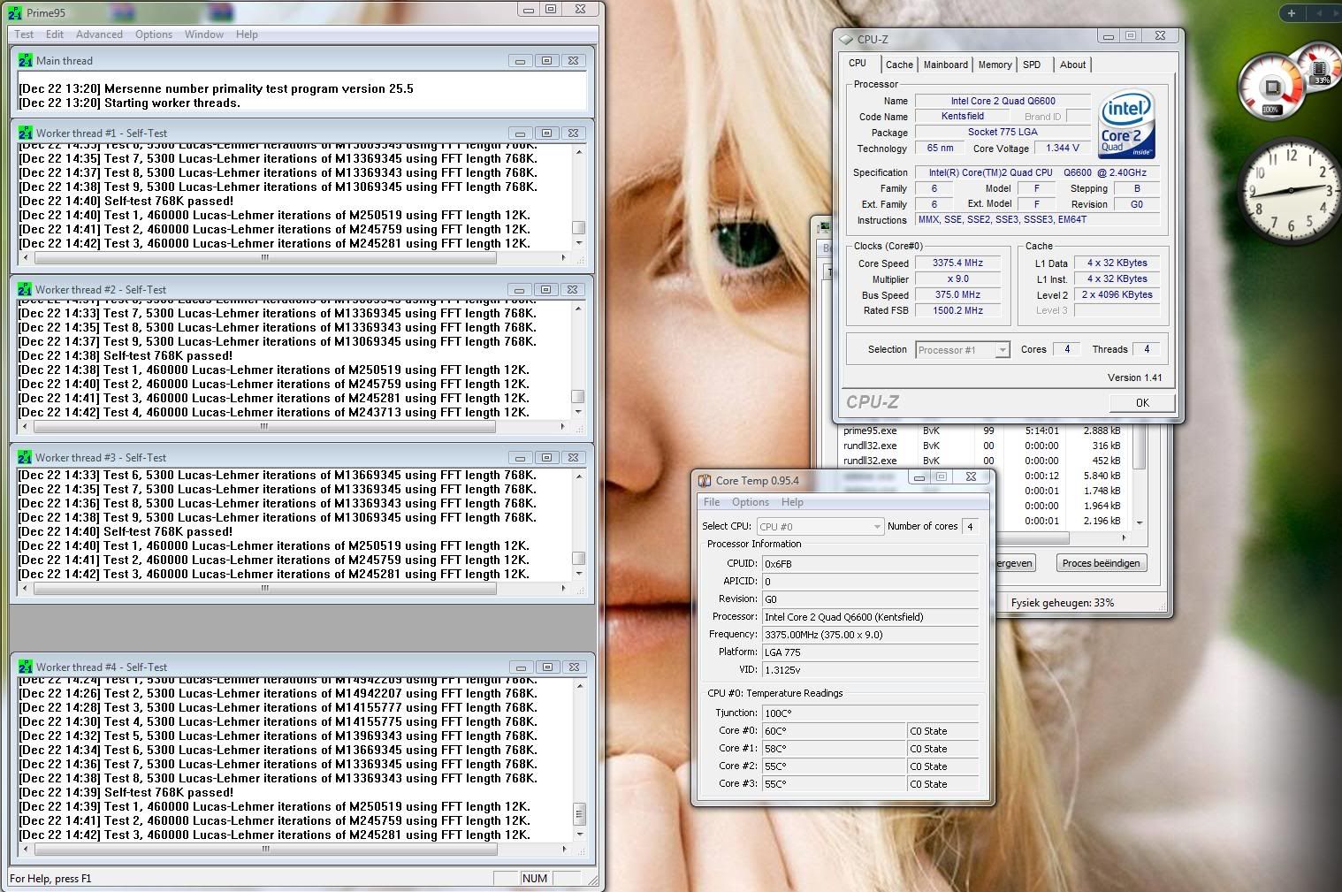Click the CPU meter gauge gadget
This screenshot has width=1342, height=892.
[x=1272, y=87]
